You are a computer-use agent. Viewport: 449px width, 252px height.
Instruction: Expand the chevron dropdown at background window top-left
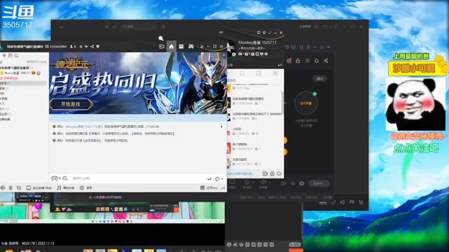coord(61,27)
